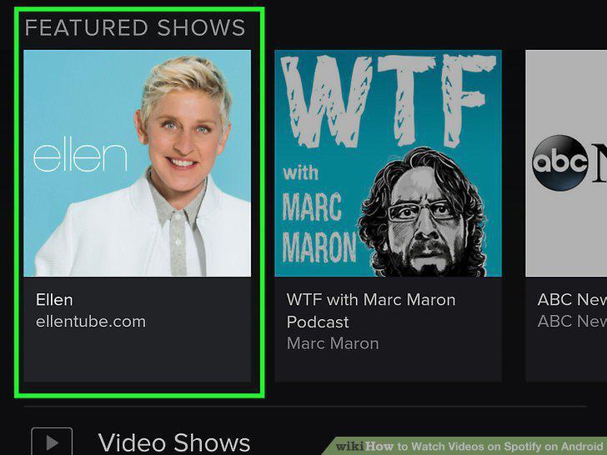Tap the 'with MARC MARON' cover text
This screenshot has height=455, width=607.
click(x=319, y=215)
